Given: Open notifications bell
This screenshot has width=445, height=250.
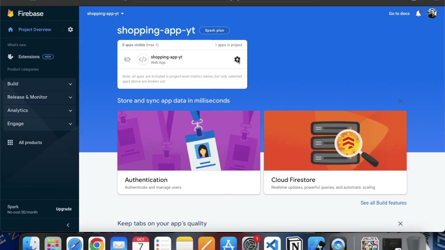Looking at the screenshot, I should tap(419, 14).
